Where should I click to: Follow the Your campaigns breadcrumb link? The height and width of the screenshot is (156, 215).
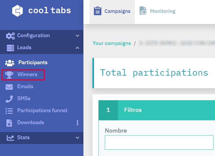click(x=112, y=43)
